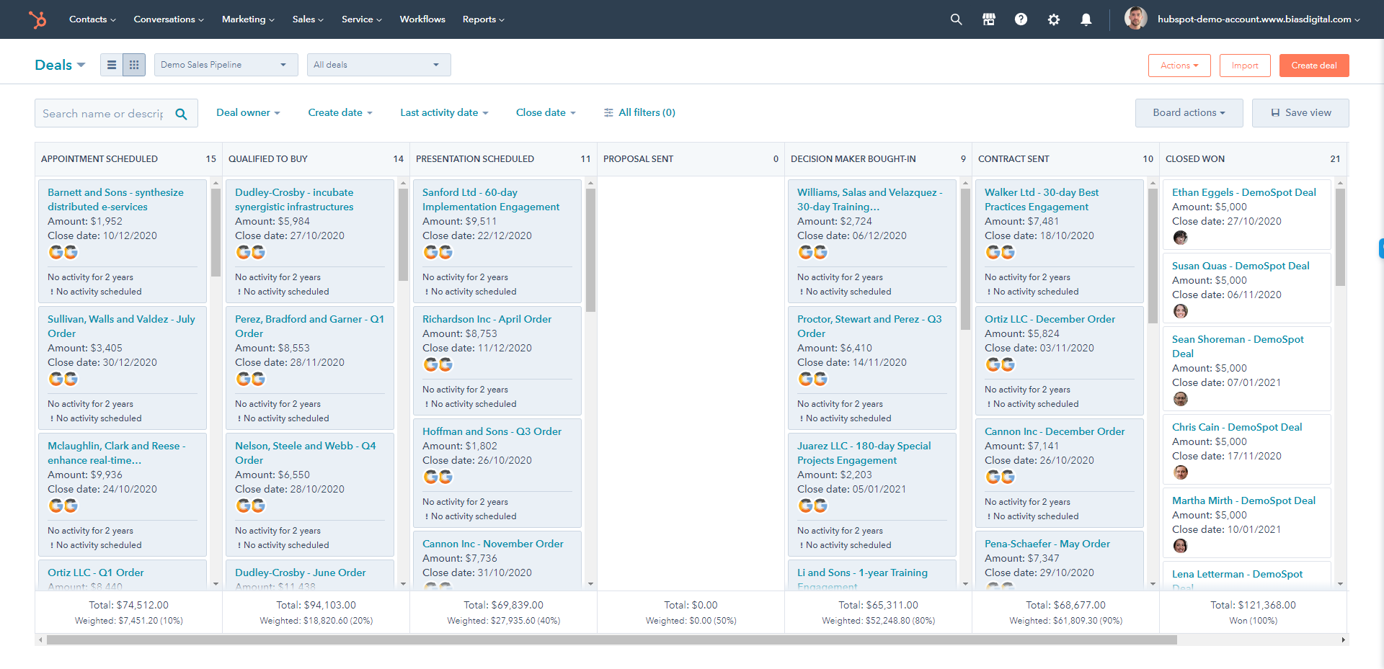Viewport: 1384px width, 669px height.
Task: Open the Board actions dropdown
Action: click(x=1189, y=113)
